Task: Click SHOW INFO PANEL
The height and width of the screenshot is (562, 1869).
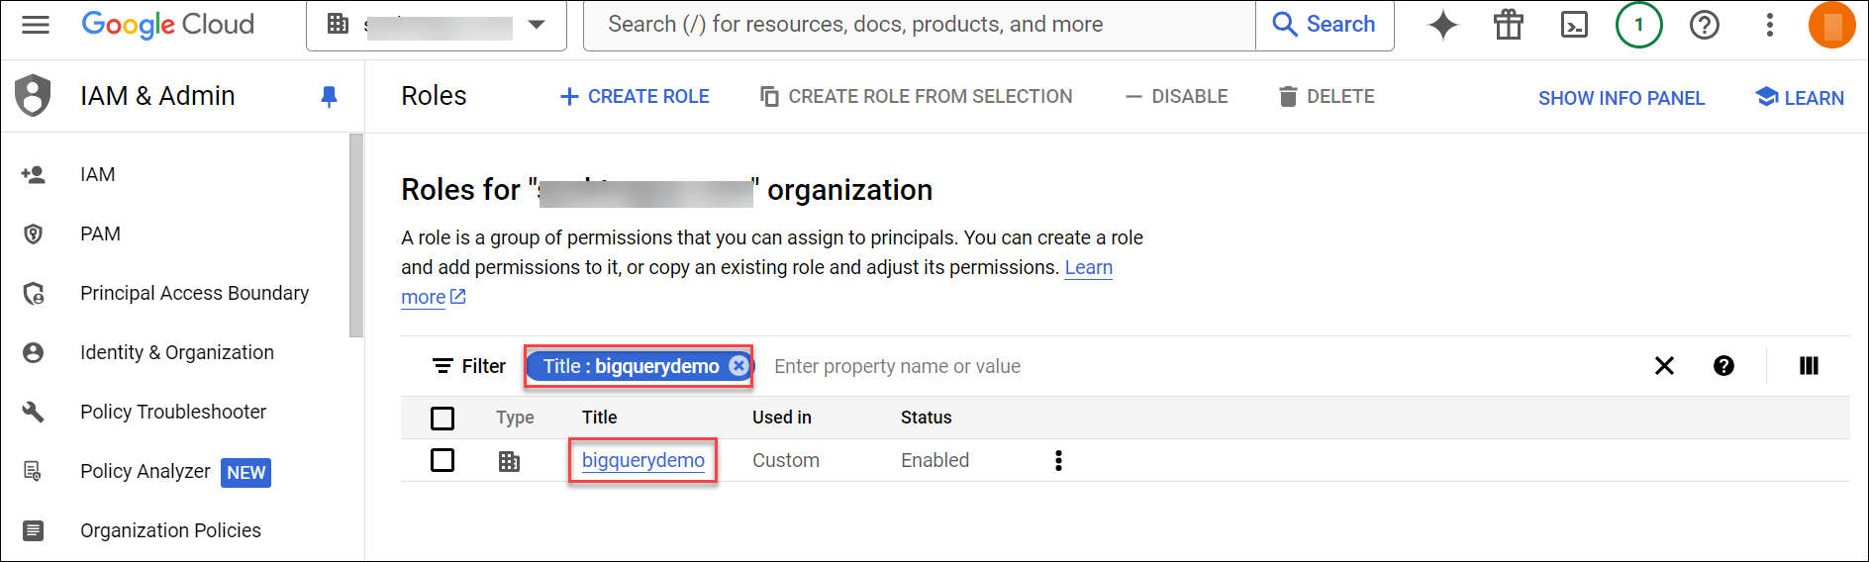Action: [1622, 98]
